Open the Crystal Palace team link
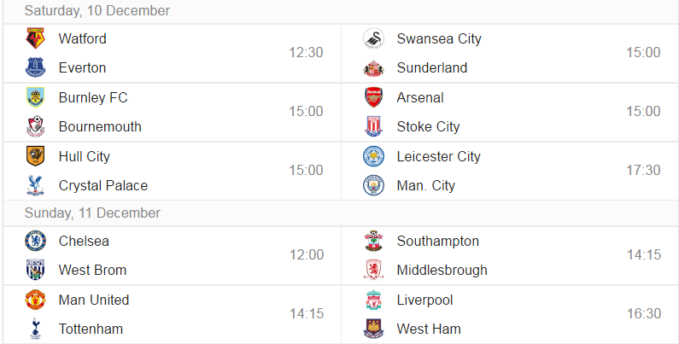679x344 pixels. (x=103, y=186)
